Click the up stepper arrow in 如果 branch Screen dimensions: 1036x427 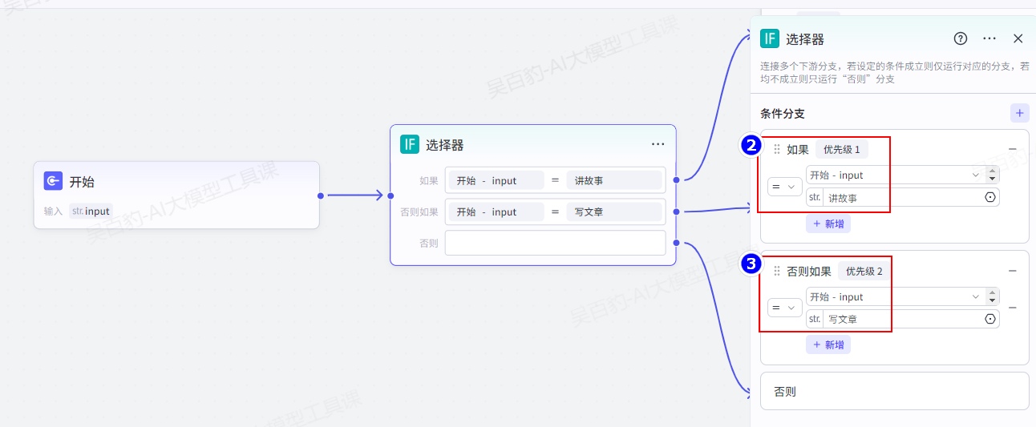tap(993, 171)
